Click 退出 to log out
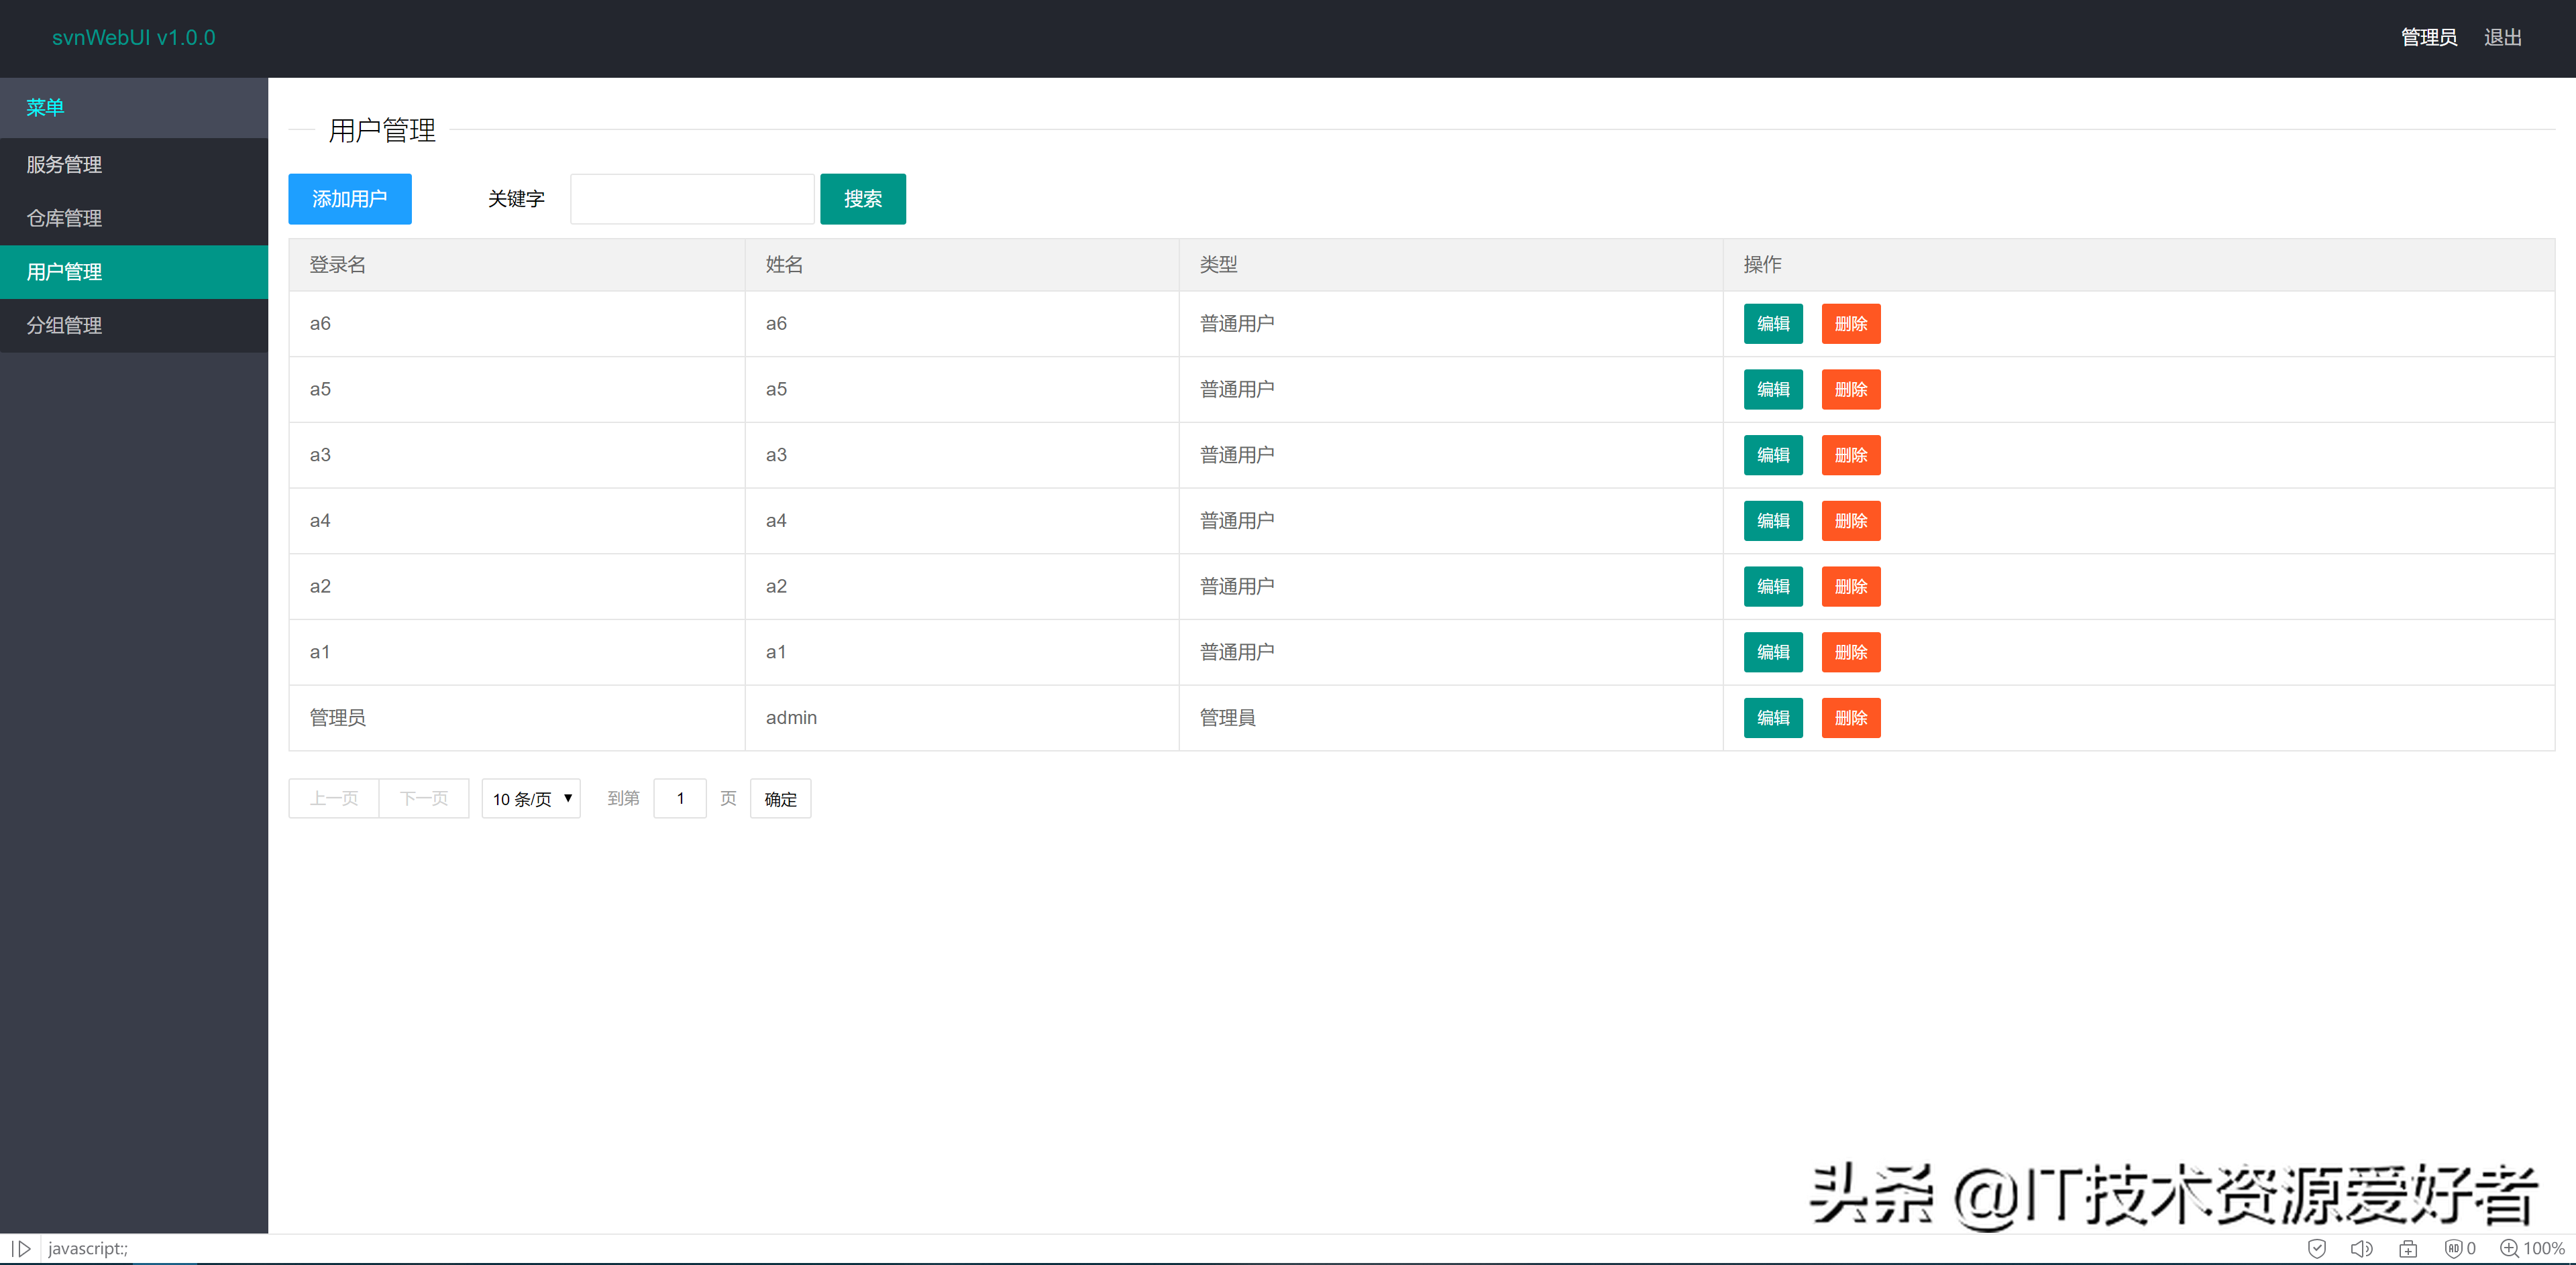Image resolution: width=2576 pixels, height=1265 pixels. click(2502, 37)
